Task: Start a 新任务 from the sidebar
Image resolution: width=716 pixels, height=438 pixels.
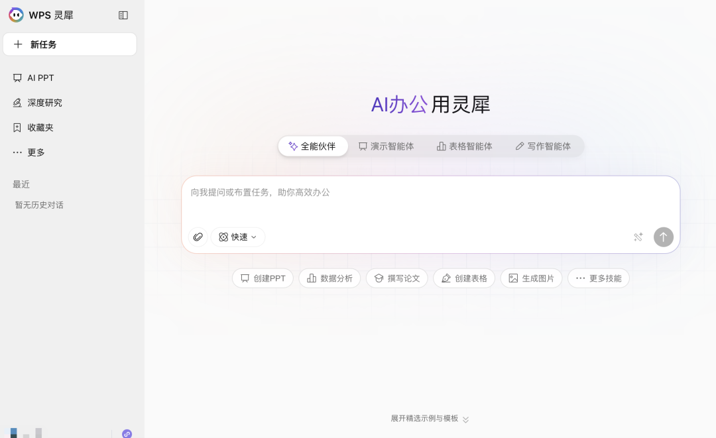Action: click(70, 44)
